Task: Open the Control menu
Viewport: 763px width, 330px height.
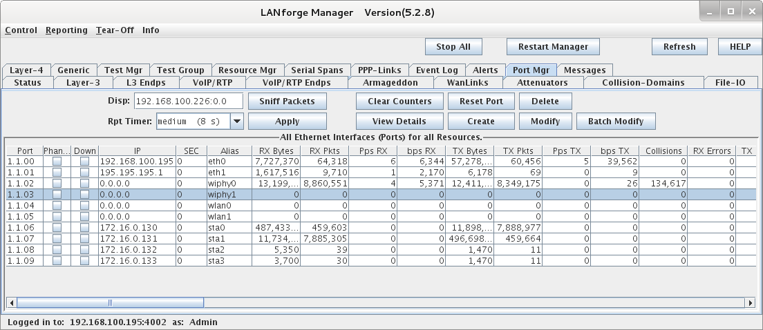Action: click(x=21, y=30)
